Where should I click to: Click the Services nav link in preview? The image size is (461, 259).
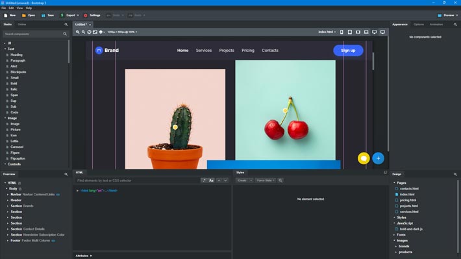point(204,51)
